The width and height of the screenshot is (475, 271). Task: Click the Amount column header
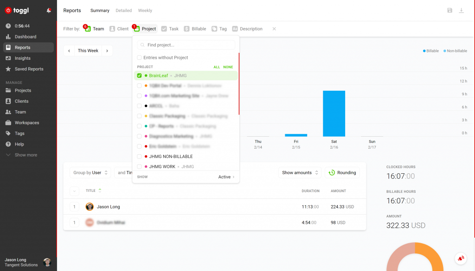pyautogui.click(x=338, y=191)
